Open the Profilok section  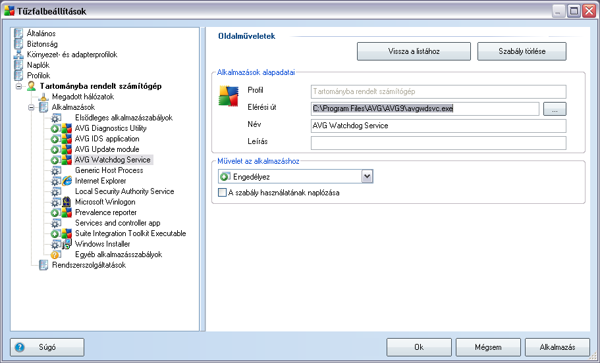pos(38,75)
